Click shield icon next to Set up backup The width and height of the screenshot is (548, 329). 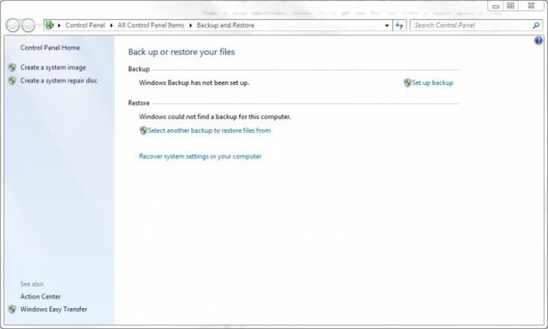(x=407, y=82)
